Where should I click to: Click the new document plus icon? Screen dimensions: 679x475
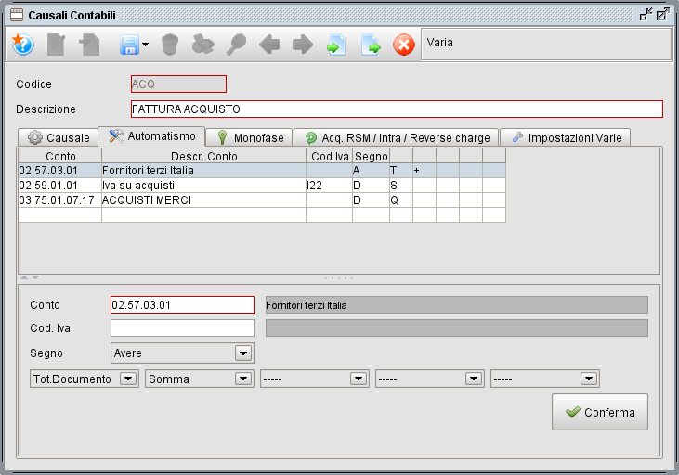coord(89,45)
